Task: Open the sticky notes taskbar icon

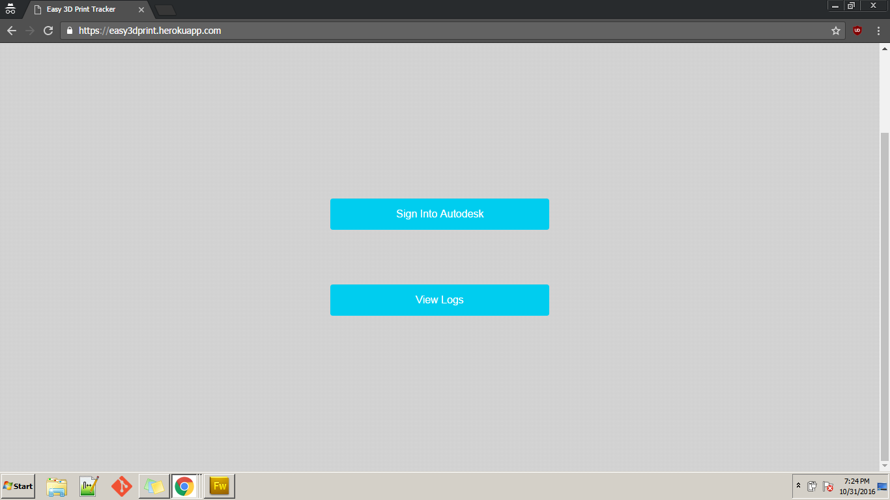Action: (154, 486)
